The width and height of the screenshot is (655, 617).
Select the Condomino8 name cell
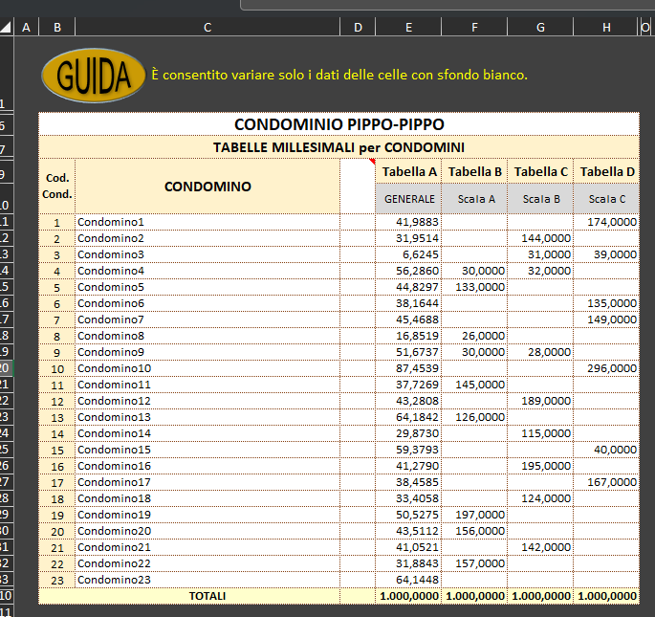(207, 336)
